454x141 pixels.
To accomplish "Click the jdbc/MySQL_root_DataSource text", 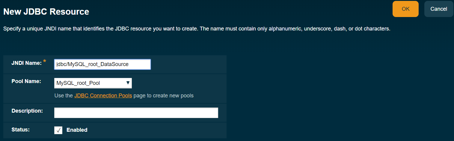I will [x=92, y=64].
